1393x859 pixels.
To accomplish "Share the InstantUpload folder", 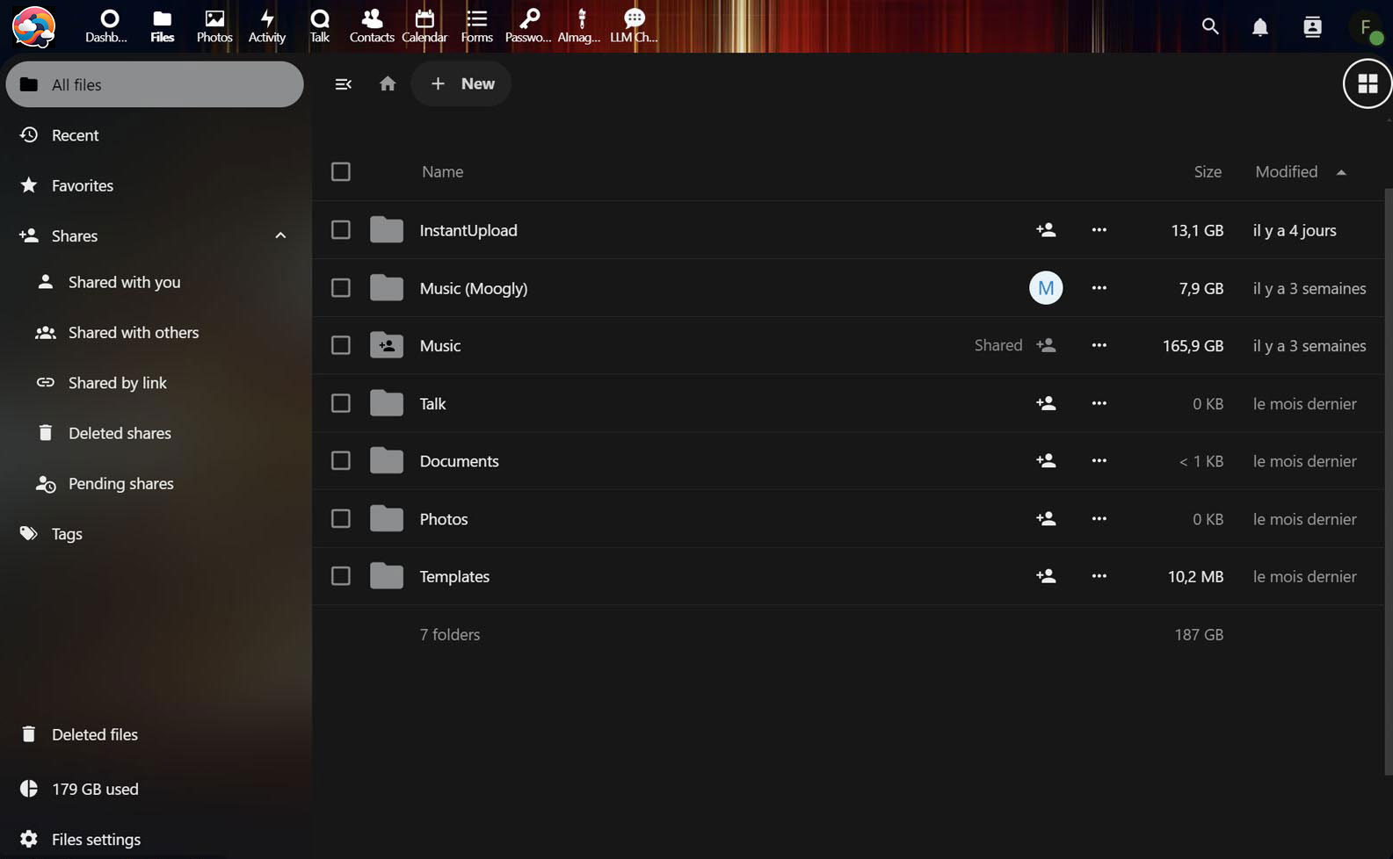I will tap(1046, 230).
